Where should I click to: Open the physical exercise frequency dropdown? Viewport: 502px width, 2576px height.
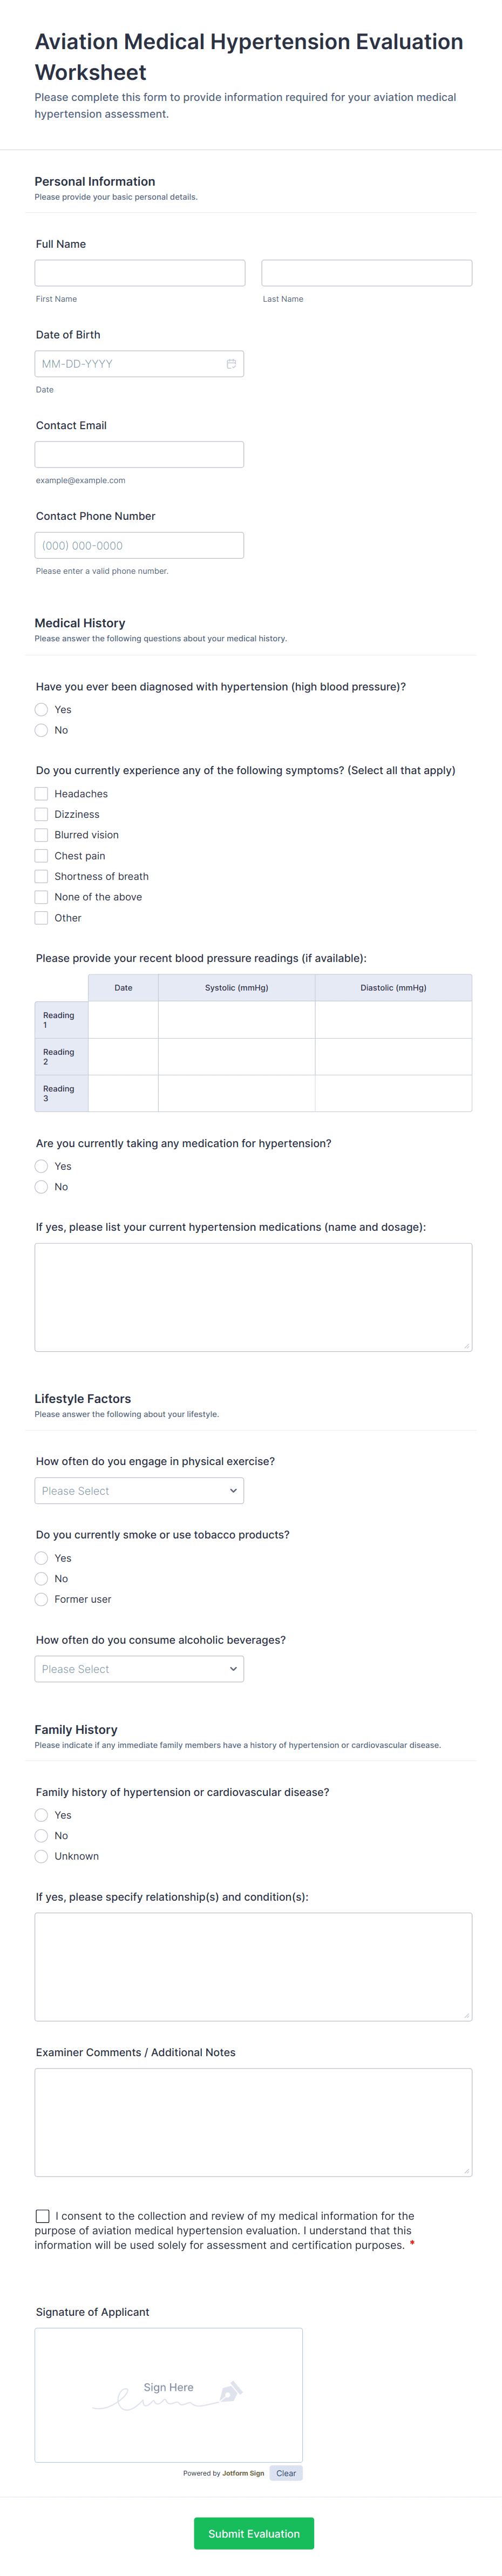pyautogui.click(x=139, y=1490)
